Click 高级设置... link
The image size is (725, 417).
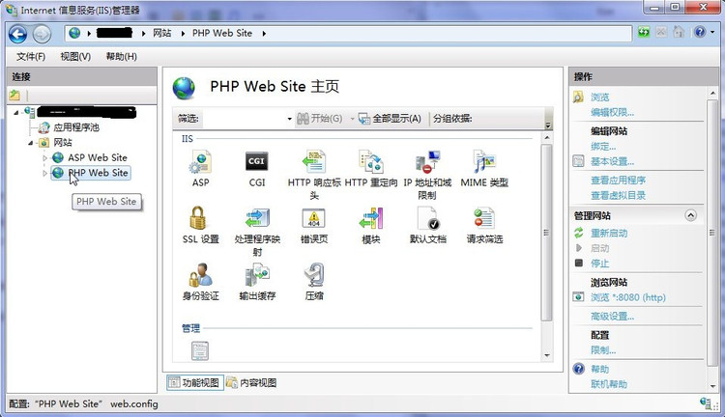click(x=612, y=317)
